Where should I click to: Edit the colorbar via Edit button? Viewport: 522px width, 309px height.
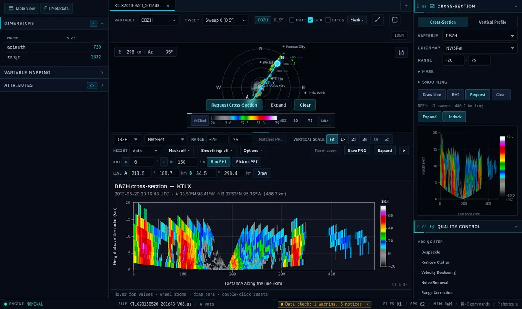click(325, 121)
